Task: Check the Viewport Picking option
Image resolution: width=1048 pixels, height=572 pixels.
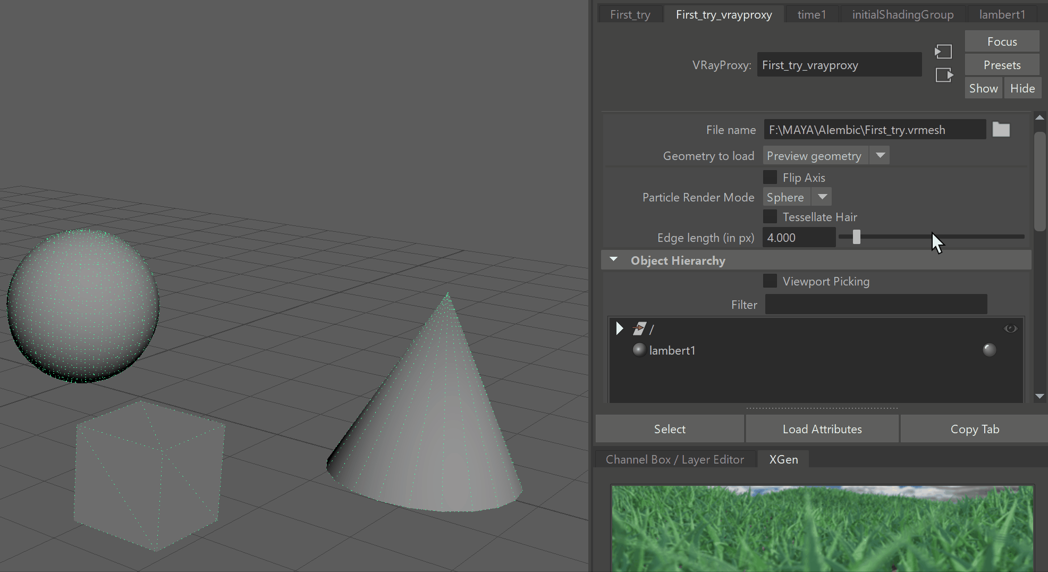Action: pos(770,281)
